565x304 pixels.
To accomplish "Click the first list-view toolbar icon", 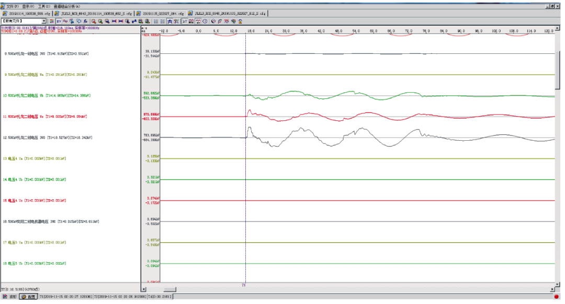I will 156,21.
